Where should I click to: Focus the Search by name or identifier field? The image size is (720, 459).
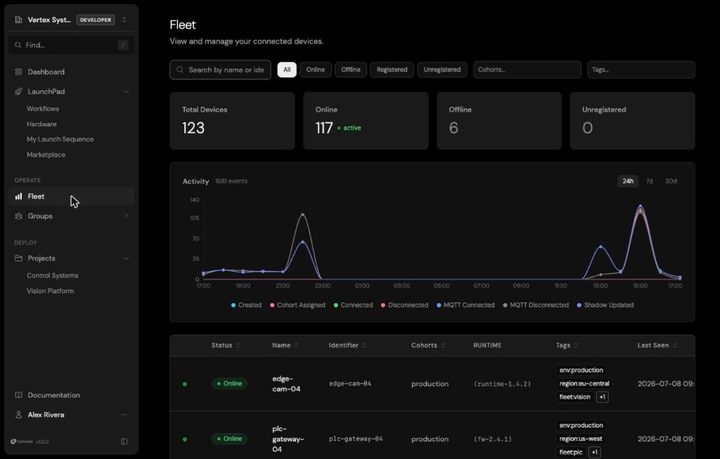(220, 69)
